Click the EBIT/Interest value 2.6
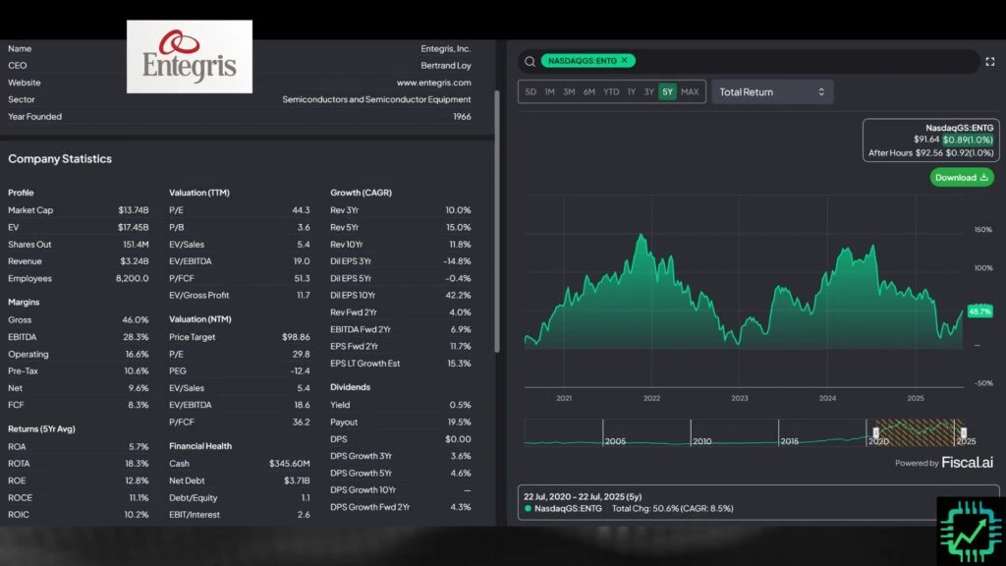The image size is (1006, 566). pos(305,514)
